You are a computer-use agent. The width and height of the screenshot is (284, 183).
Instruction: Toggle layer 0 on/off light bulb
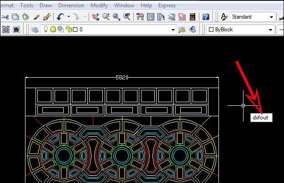46,29
